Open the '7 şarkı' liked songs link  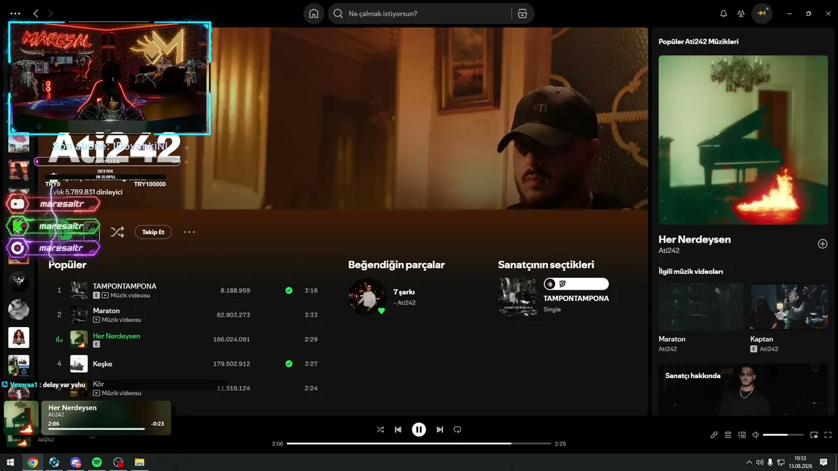(x=404, y=292)
